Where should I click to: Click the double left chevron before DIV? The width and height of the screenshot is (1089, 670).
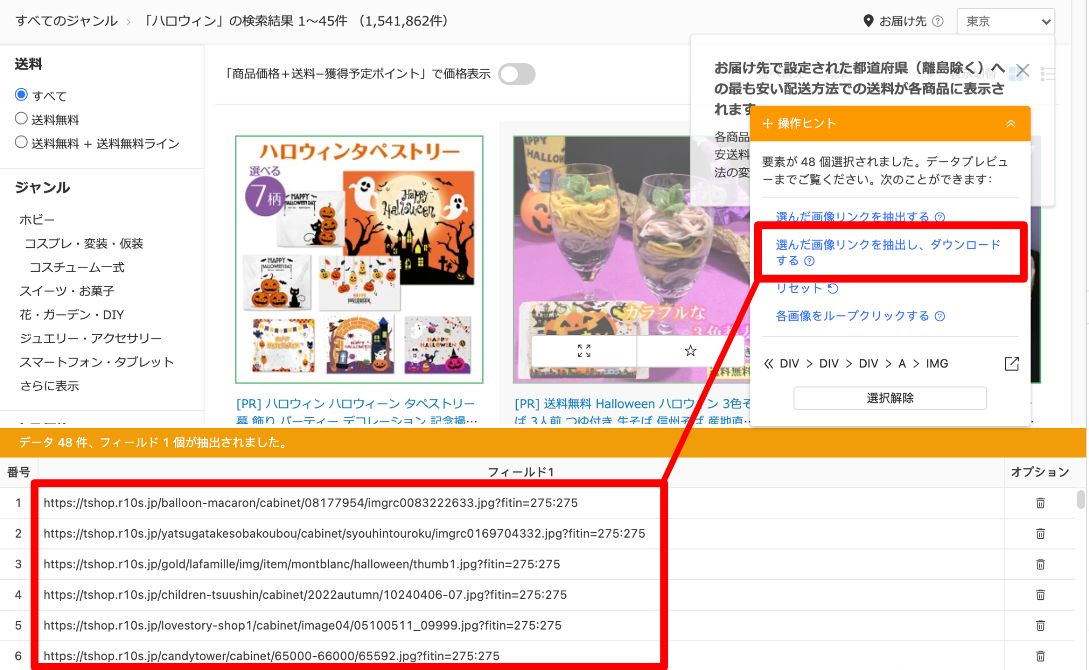[768, 364]
